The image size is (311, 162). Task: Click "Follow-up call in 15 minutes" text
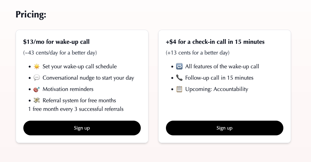pyautogui.click(x=219, y=78)
